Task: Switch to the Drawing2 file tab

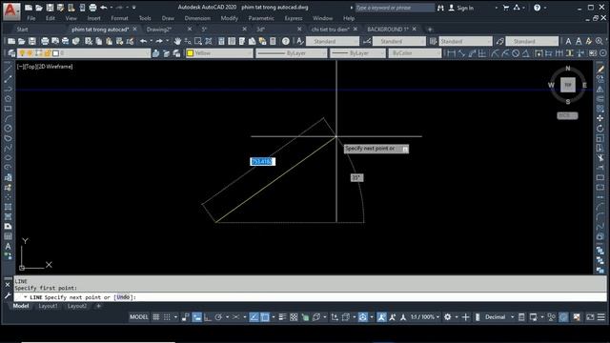Action: click(159, 30)
